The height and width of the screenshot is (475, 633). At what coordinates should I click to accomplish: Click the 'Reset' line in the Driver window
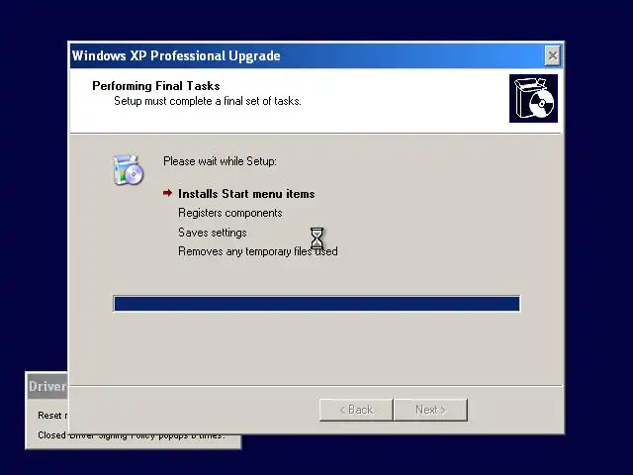tap(52, 416)
